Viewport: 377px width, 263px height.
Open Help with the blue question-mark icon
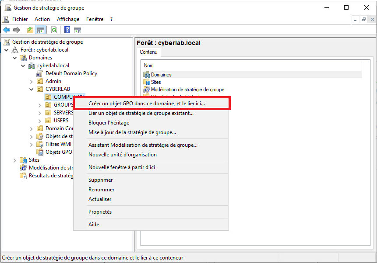click(67, 30)
